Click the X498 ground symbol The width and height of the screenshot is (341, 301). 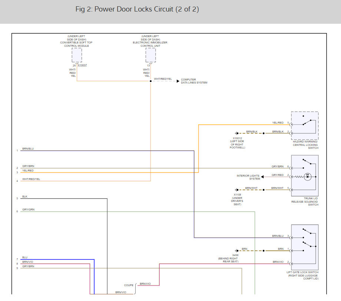tap(236, 251)
